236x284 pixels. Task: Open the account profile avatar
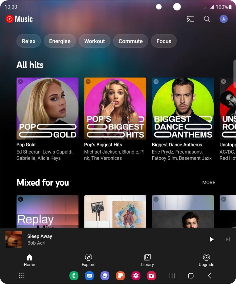click(224, 19)
